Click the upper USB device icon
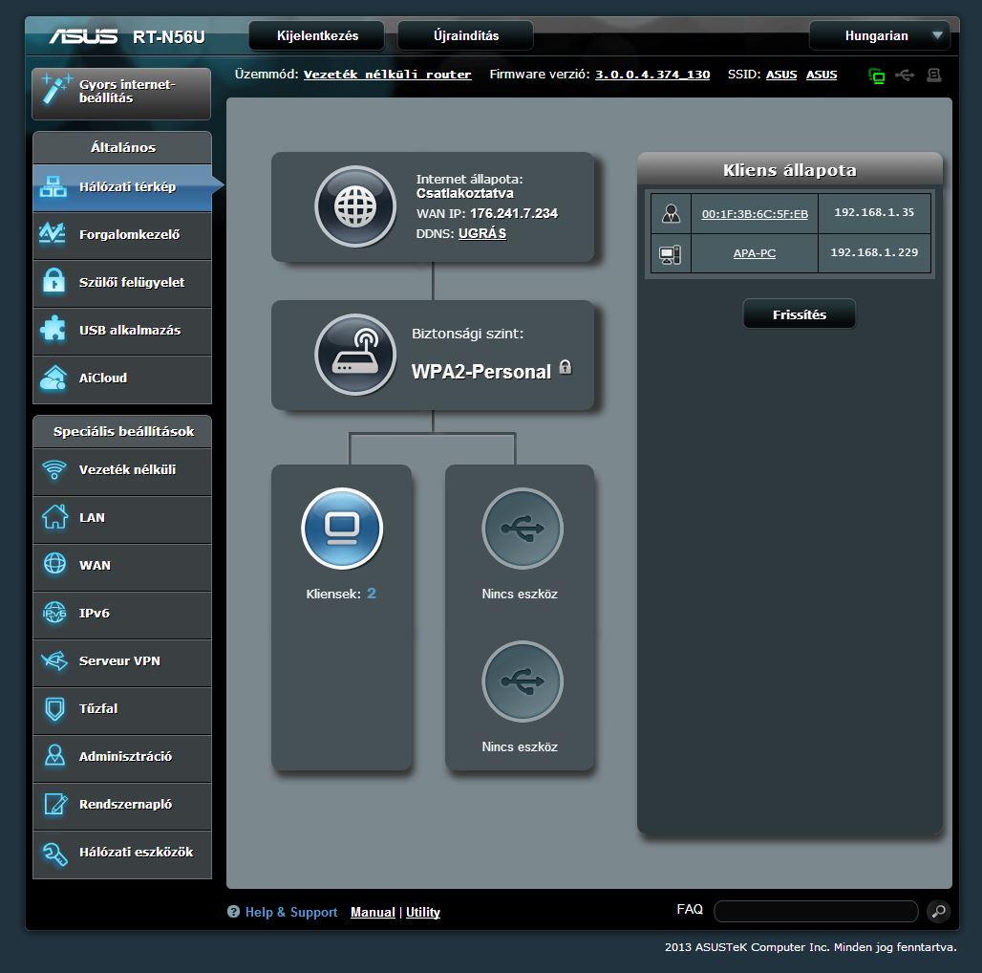Viewport: 982px width, 973px height. (523, 529)
